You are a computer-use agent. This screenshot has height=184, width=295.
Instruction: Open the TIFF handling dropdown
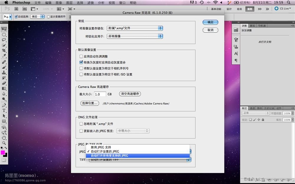(140, 160)
